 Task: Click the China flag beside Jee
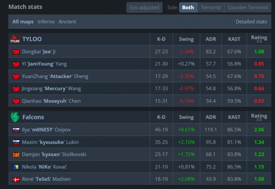16,52
